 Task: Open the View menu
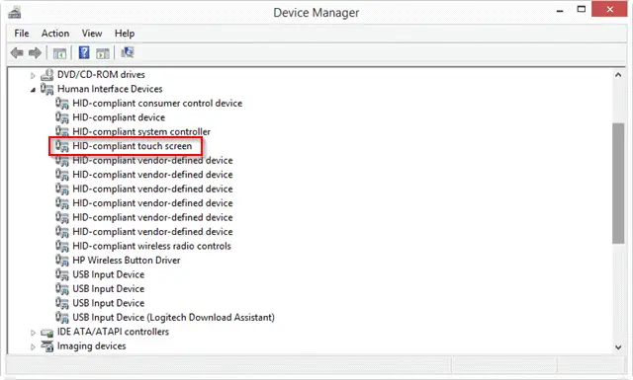coord(92,34)
